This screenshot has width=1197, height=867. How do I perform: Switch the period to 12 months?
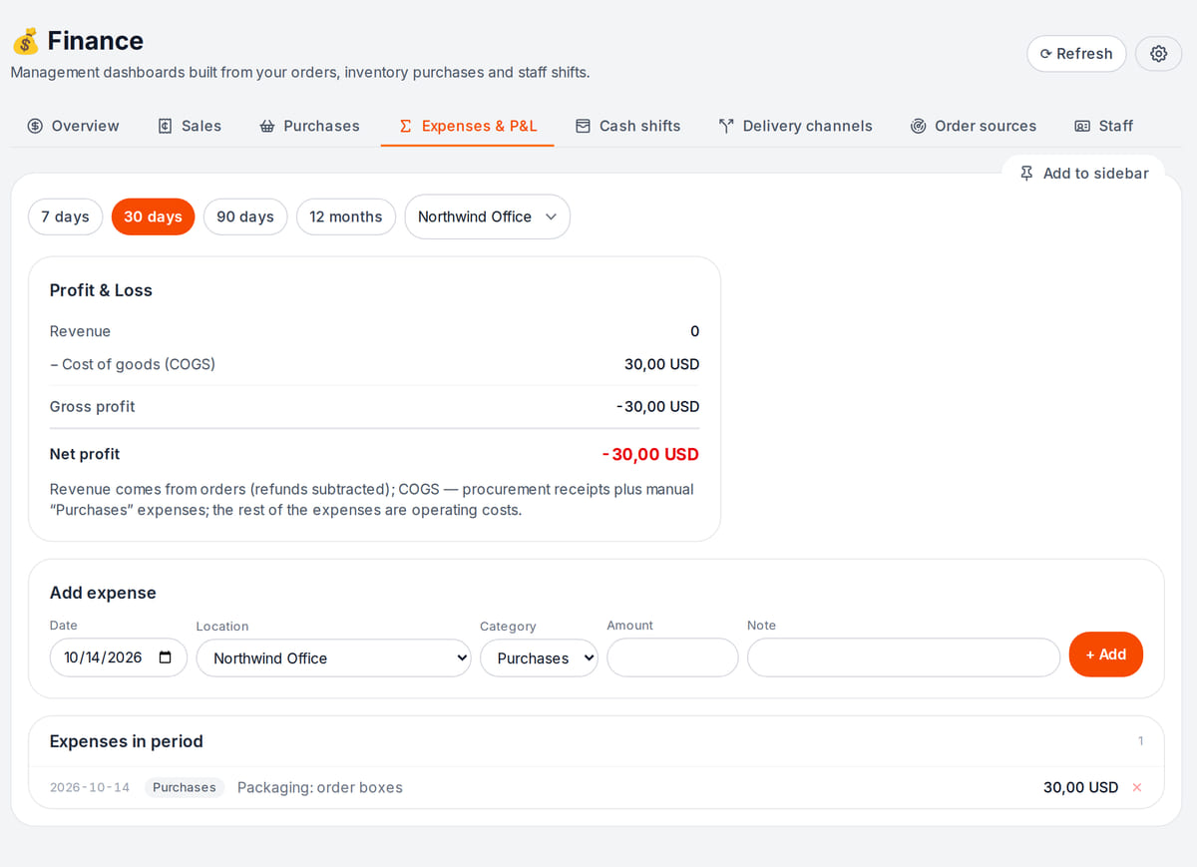(346, 217)
